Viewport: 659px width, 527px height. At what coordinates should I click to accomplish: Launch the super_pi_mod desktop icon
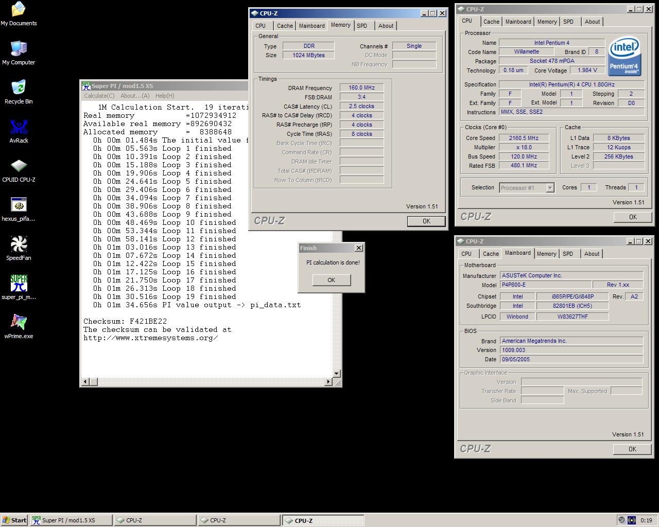19,288
